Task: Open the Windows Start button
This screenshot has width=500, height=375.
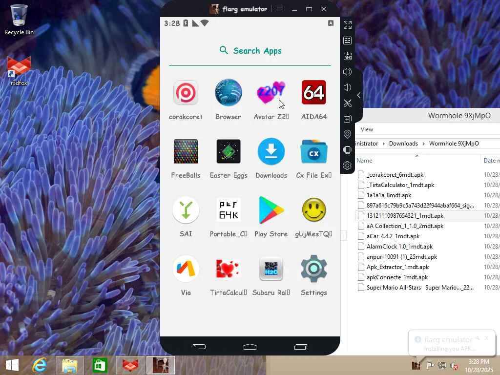Action: coord(12,365)
